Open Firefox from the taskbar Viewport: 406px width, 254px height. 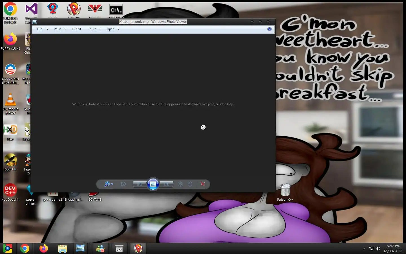point(44,248)
